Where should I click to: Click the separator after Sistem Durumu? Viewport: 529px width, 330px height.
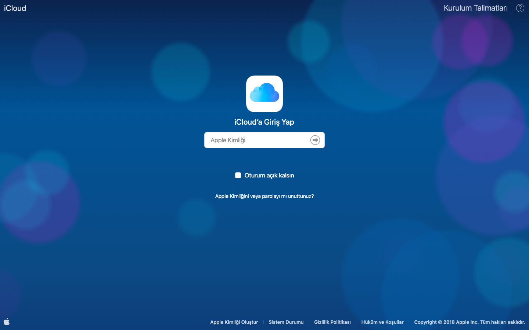pyautogui.click(x=309, y=322)
